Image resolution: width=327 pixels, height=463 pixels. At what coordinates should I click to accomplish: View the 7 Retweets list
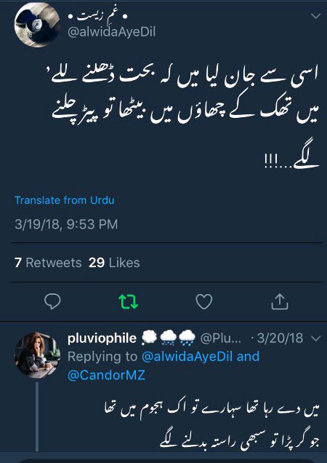(x=48, y=263)
